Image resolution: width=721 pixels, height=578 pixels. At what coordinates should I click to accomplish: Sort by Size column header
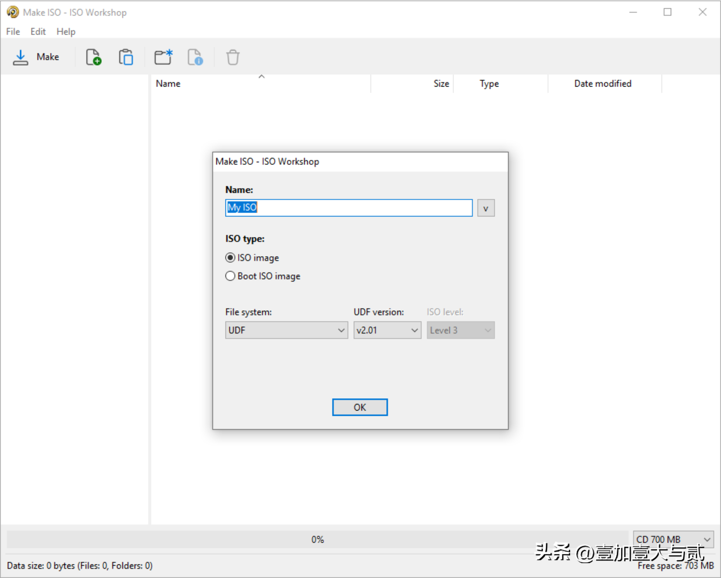[412, 84]
